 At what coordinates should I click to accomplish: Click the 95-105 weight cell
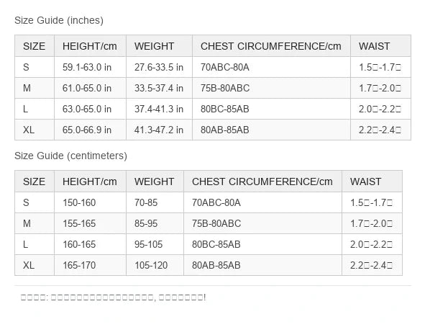pos(155,244)
